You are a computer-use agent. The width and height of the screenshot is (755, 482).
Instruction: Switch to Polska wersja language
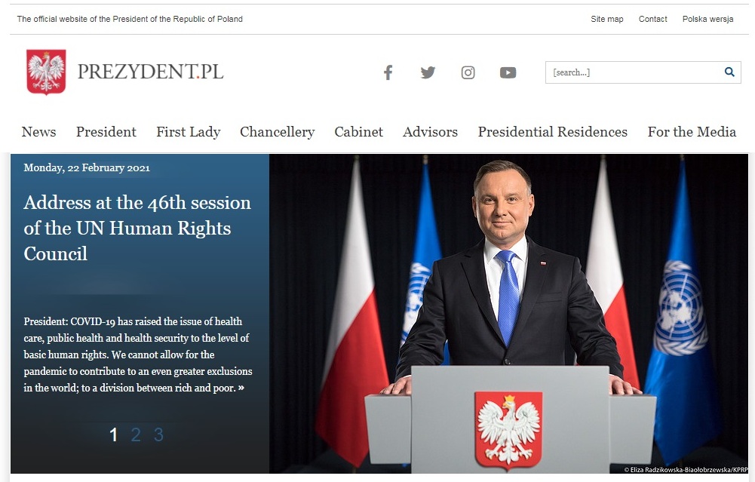tap(707, 20)
